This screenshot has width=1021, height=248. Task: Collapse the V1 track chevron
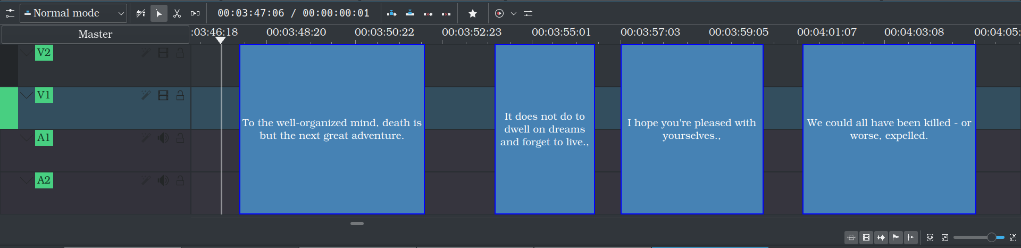click(26, 95)
